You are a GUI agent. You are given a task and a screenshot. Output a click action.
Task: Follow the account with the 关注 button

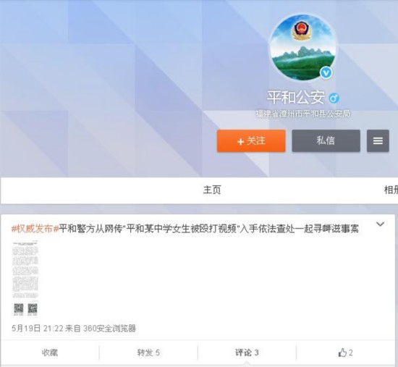coord(251,140)
